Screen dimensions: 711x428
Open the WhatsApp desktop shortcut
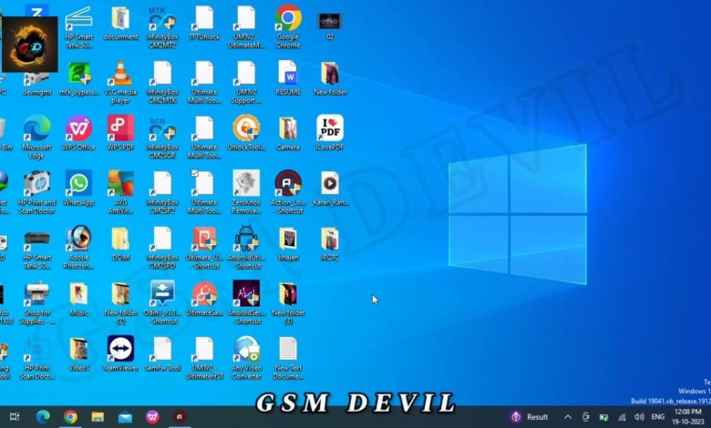pyautogui.click(x=78, y=183)
